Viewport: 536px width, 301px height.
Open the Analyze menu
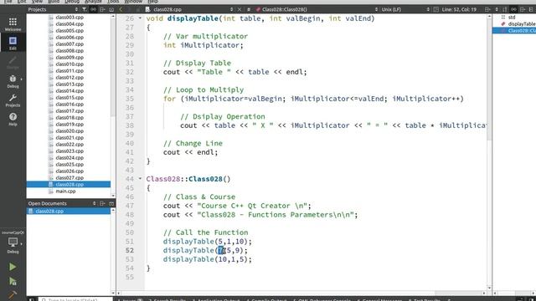pos(93,2)
